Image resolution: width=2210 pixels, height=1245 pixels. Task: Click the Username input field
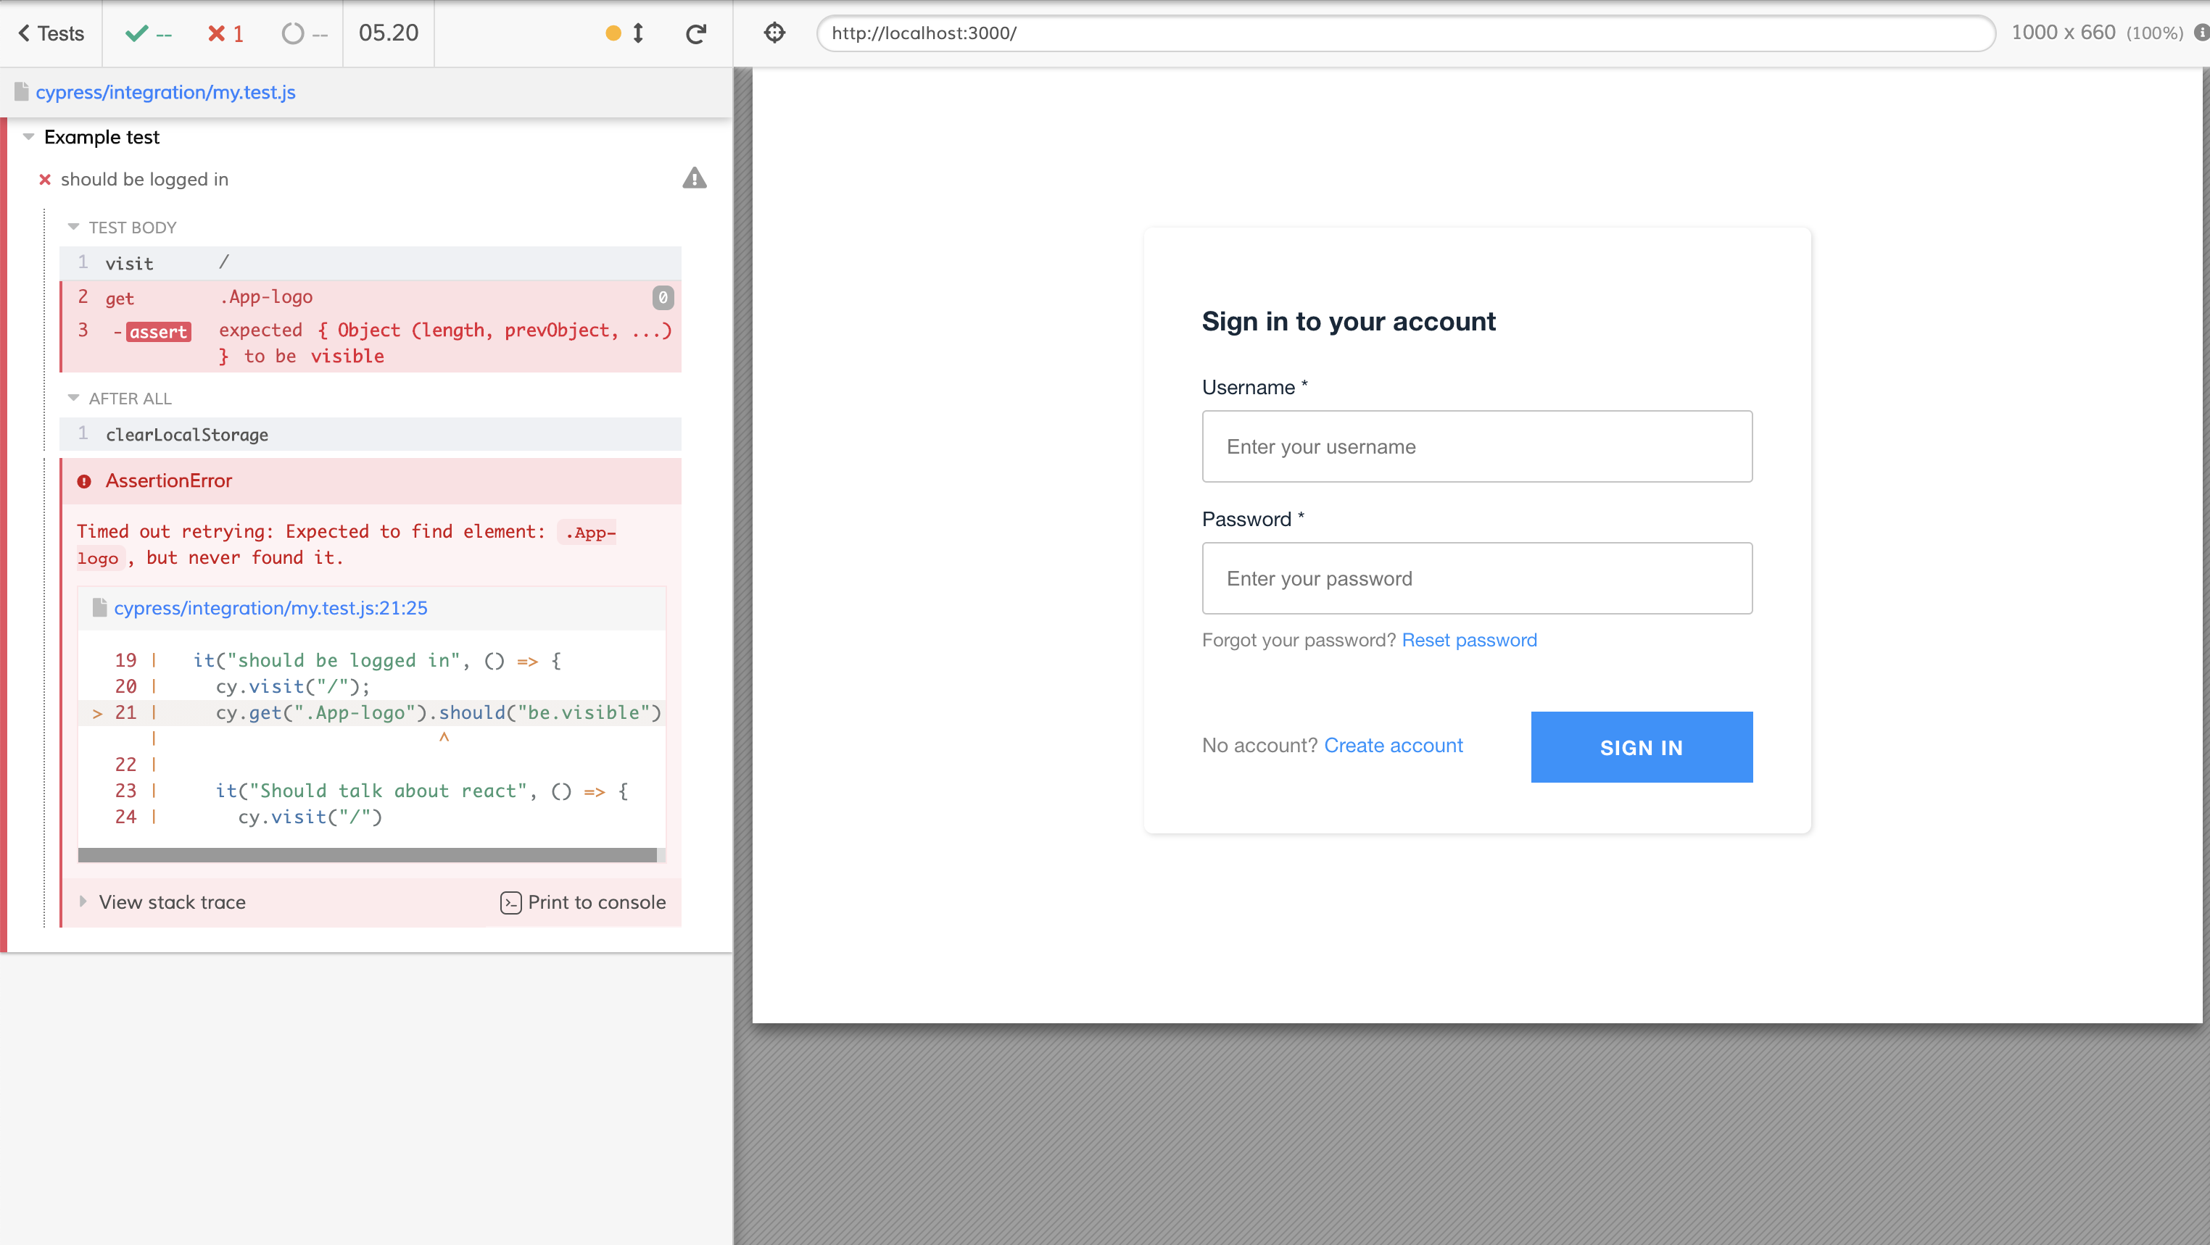[1477, 446]
